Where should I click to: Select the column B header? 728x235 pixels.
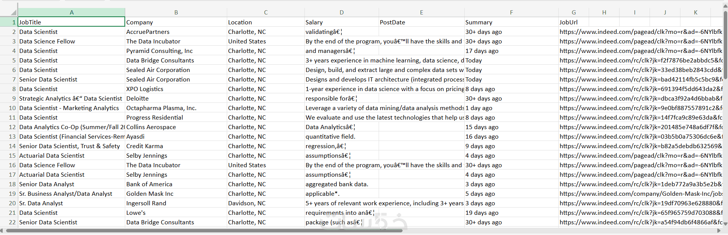[176, 13]
